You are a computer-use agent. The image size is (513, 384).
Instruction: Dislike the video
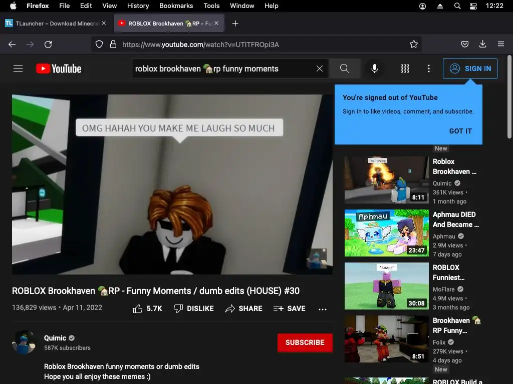pyautogui.click(x=194, y=308)
